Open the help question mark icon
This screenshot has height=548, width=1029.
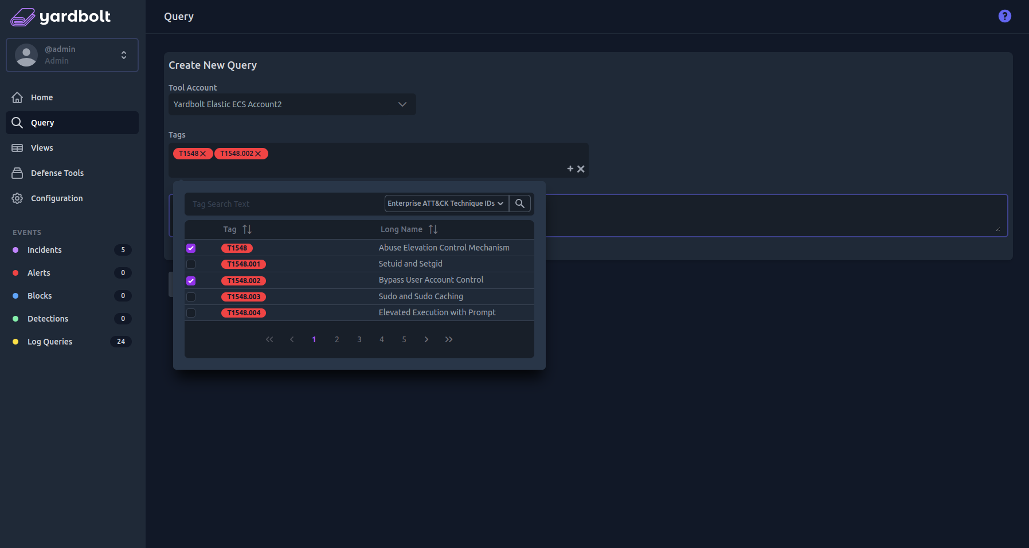1004,16
